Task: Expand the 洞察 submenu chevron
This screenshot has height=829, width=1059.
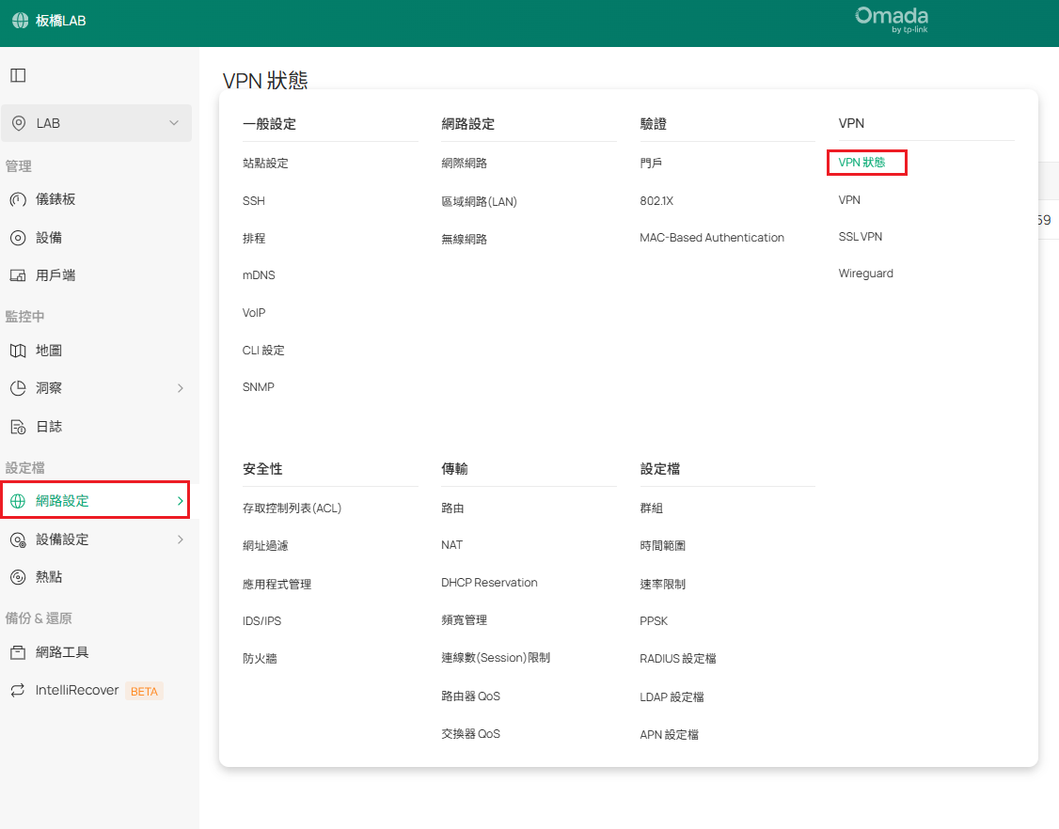Action: [181, 388]
